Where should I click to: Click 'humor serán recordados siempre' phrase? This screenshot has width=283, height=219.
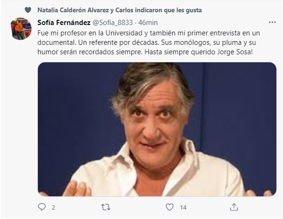tap(90, 52)
